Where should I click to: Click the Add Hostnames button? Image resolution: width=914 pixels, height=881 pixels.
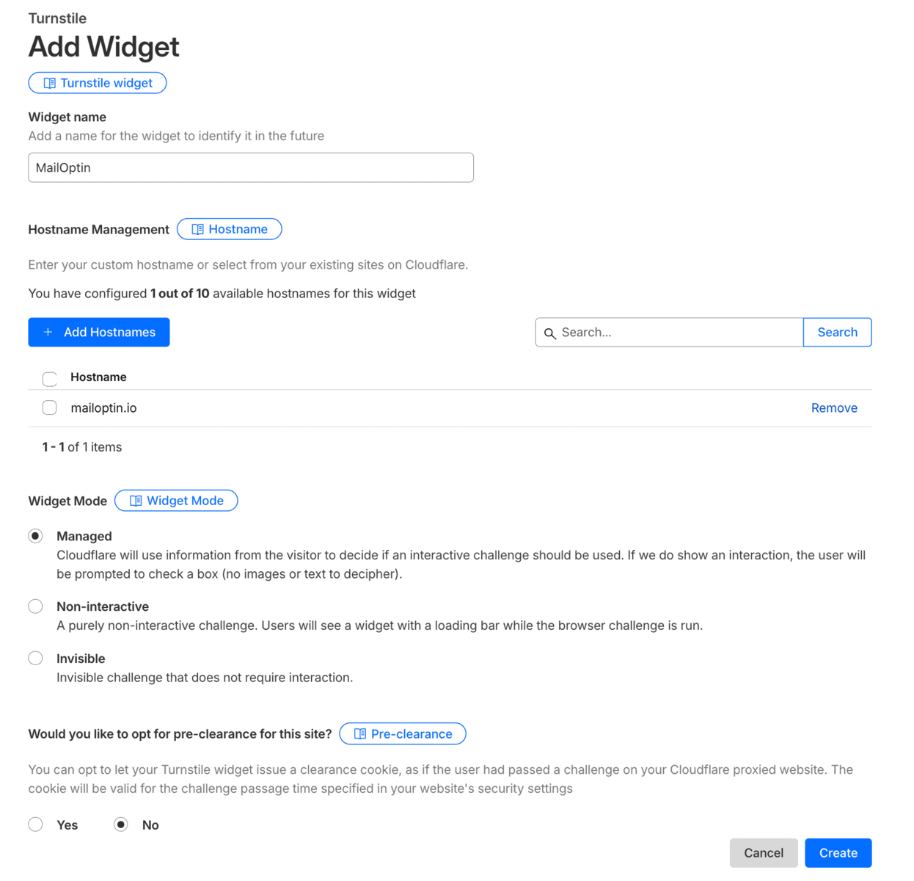[99, 333]
